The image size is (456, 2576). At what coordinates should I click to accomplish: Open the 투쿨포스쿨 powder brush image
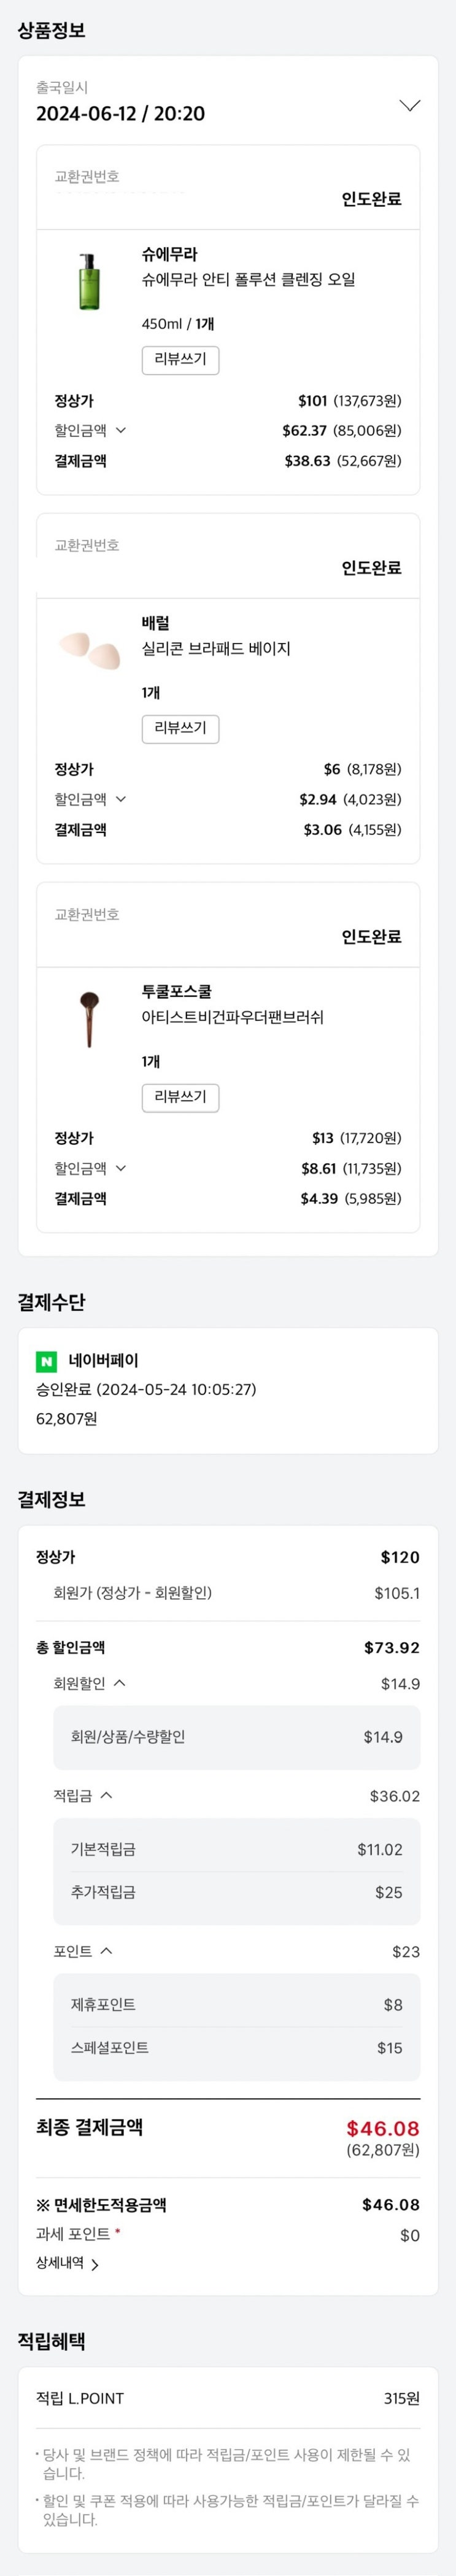[x=89, y=1018]
